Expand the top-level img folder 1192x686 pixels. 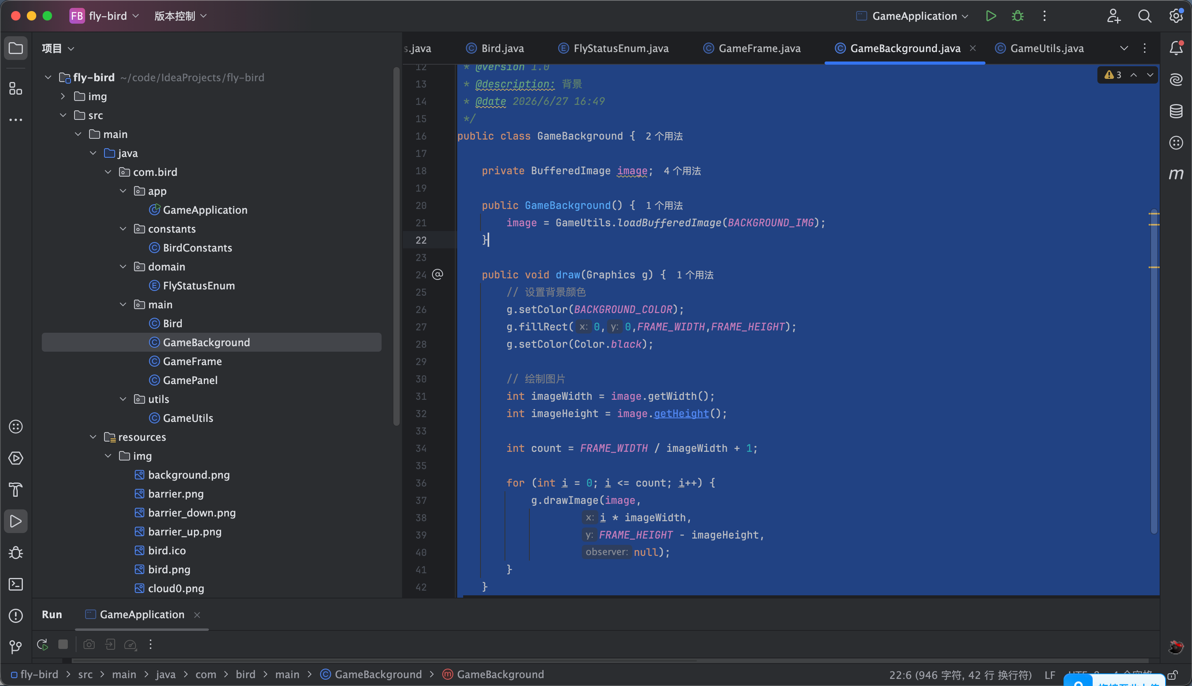point(63,96)
